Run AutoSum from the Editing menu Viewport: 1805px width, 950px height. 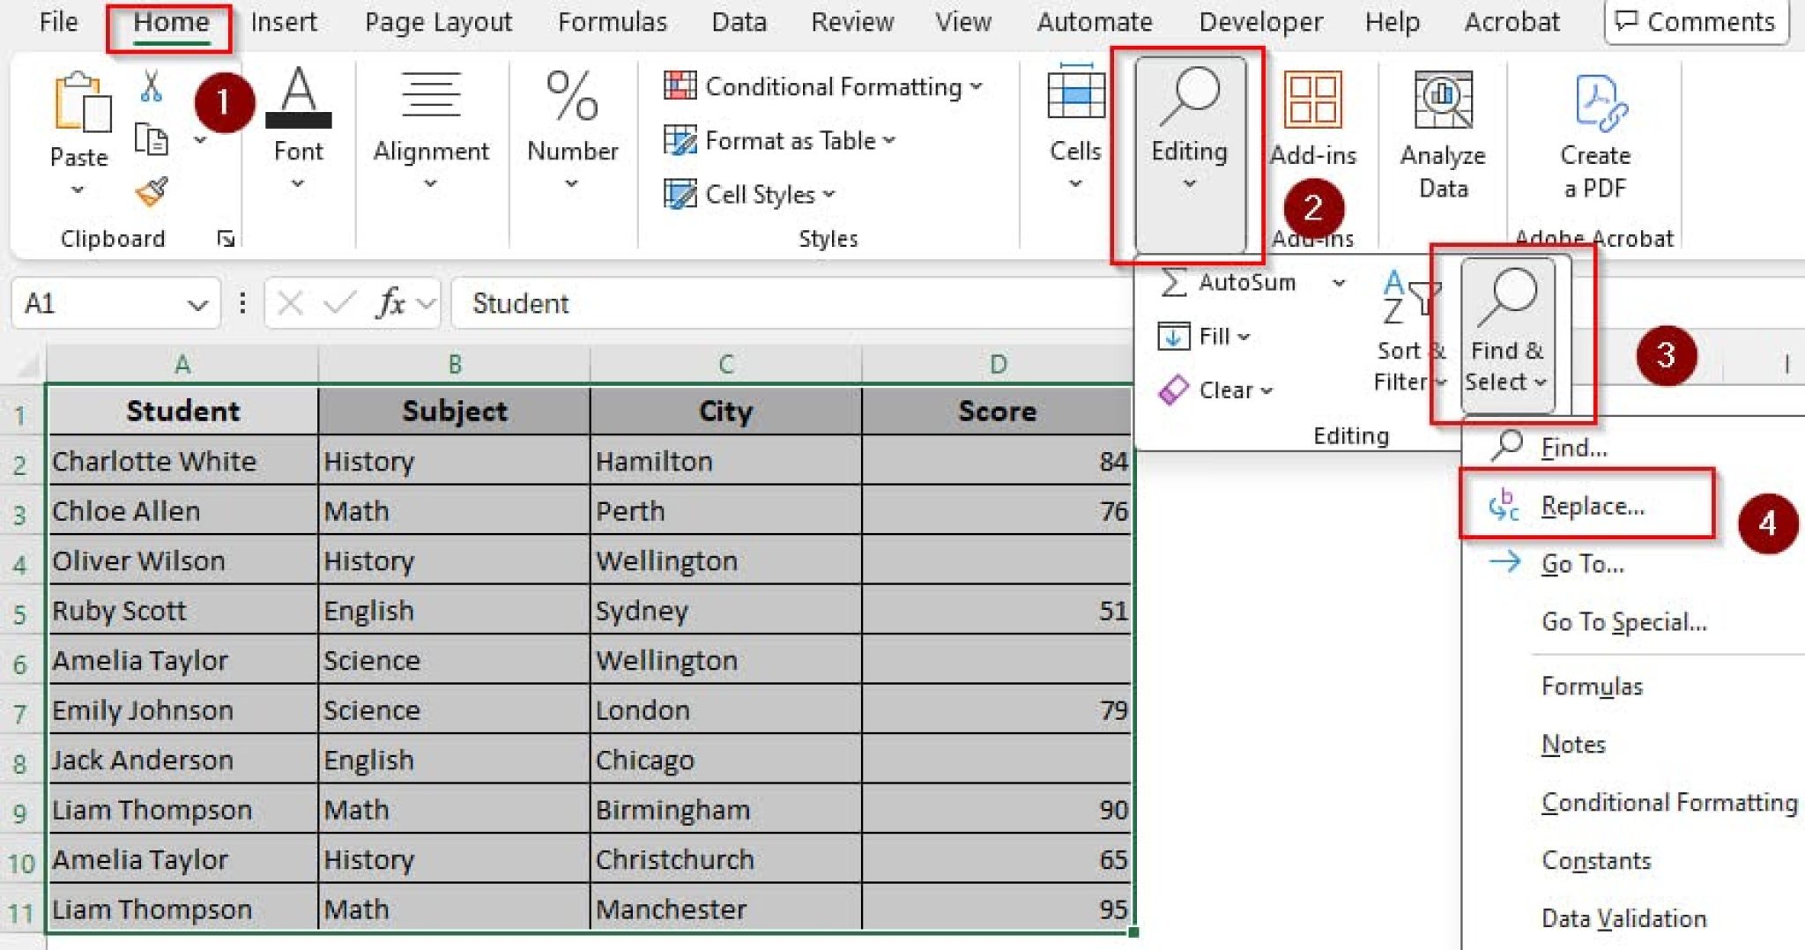click(x=1243, y=282)
